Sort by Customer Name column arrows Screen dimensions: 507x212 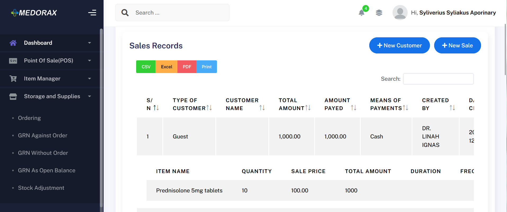click(x=262, y=108)
